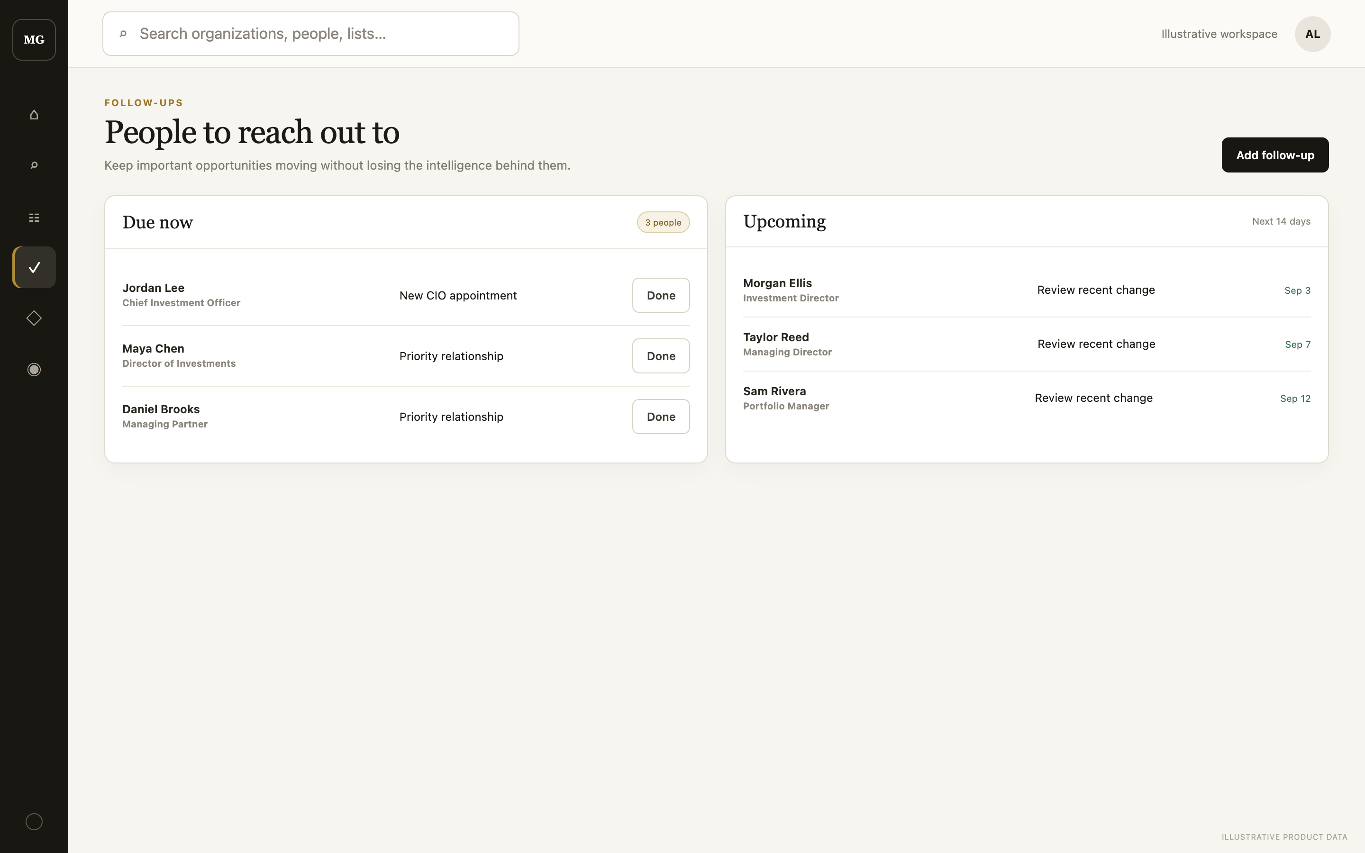Click the 3 people badge
Image resolution: width=1365 pixels, height=853 pixels.
click(663, 222)
